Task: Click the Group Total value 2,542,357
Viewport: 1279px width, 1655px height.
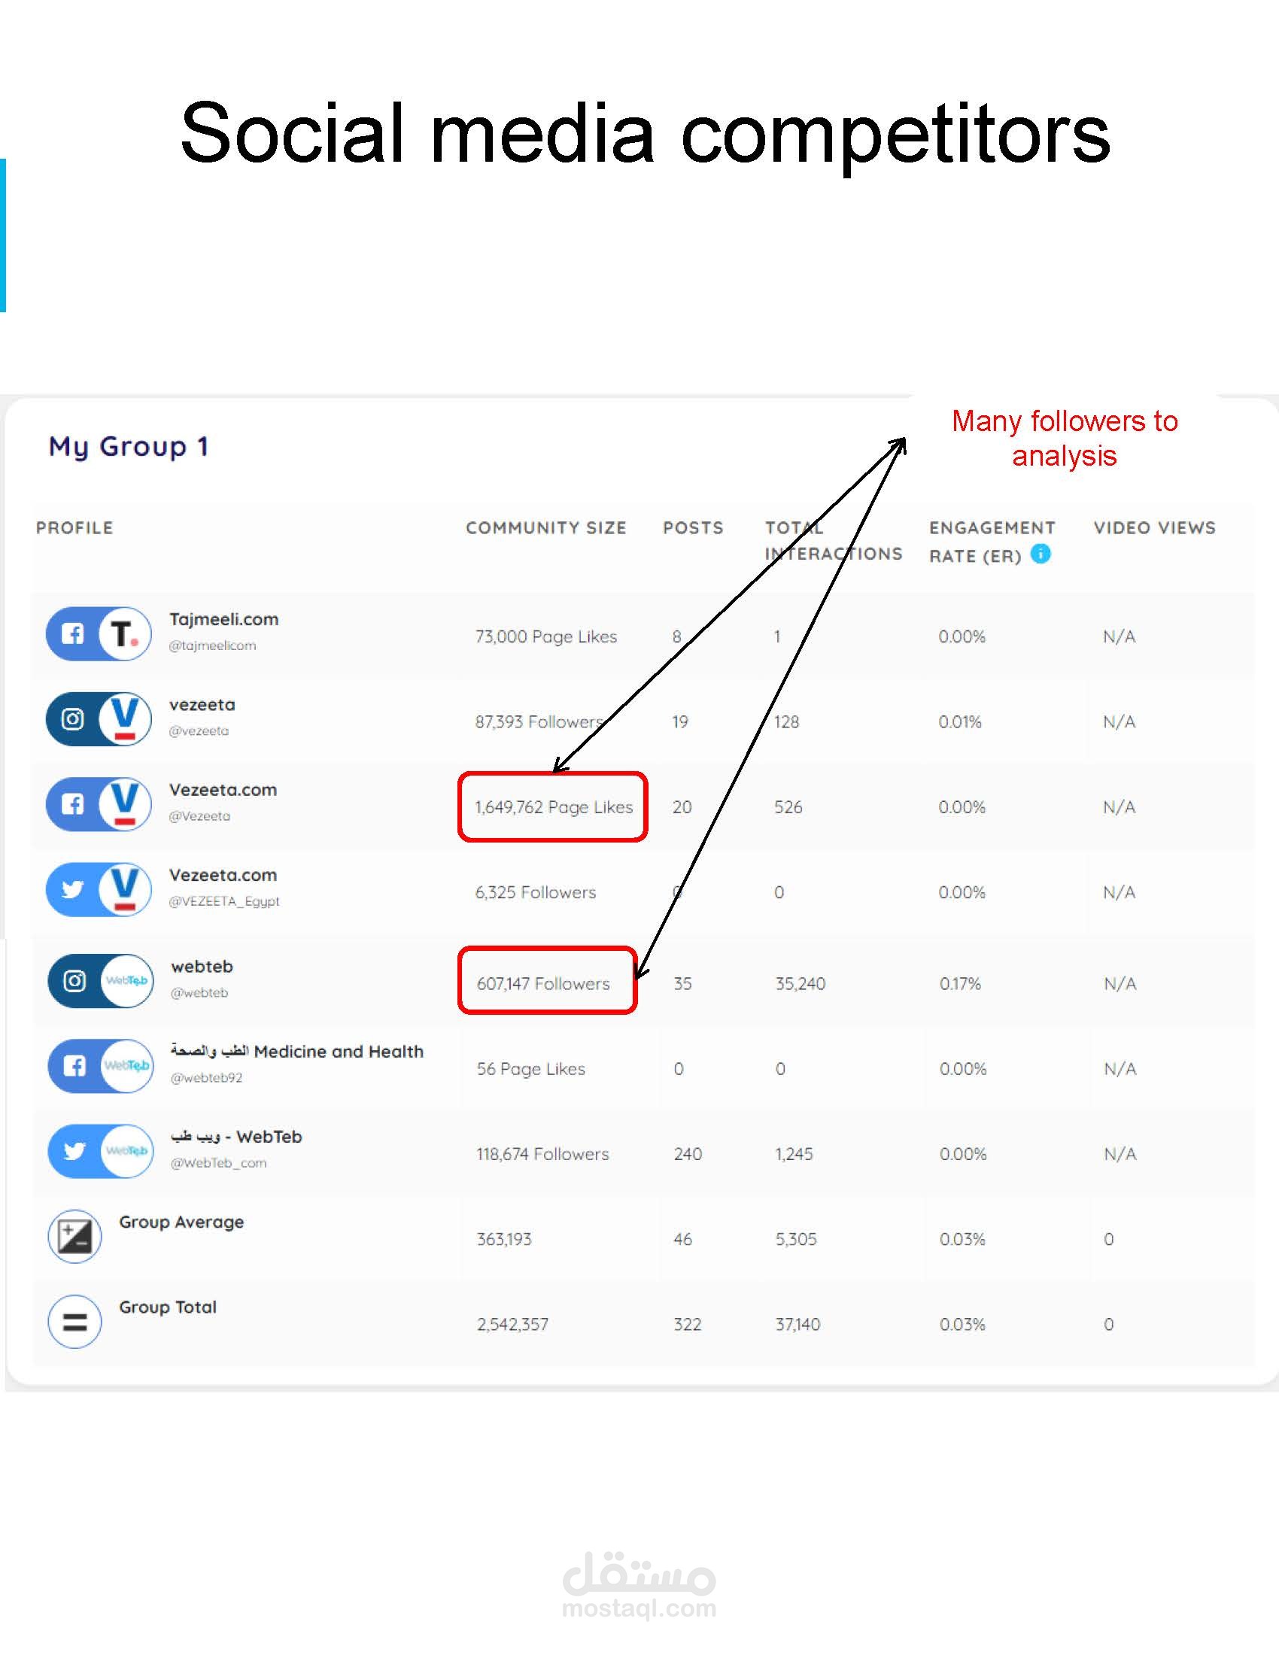Action: (x=512, y=1325)
